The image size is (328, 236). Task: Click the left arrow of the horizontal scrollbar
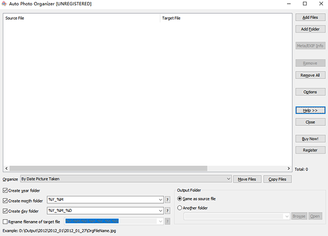7,168
